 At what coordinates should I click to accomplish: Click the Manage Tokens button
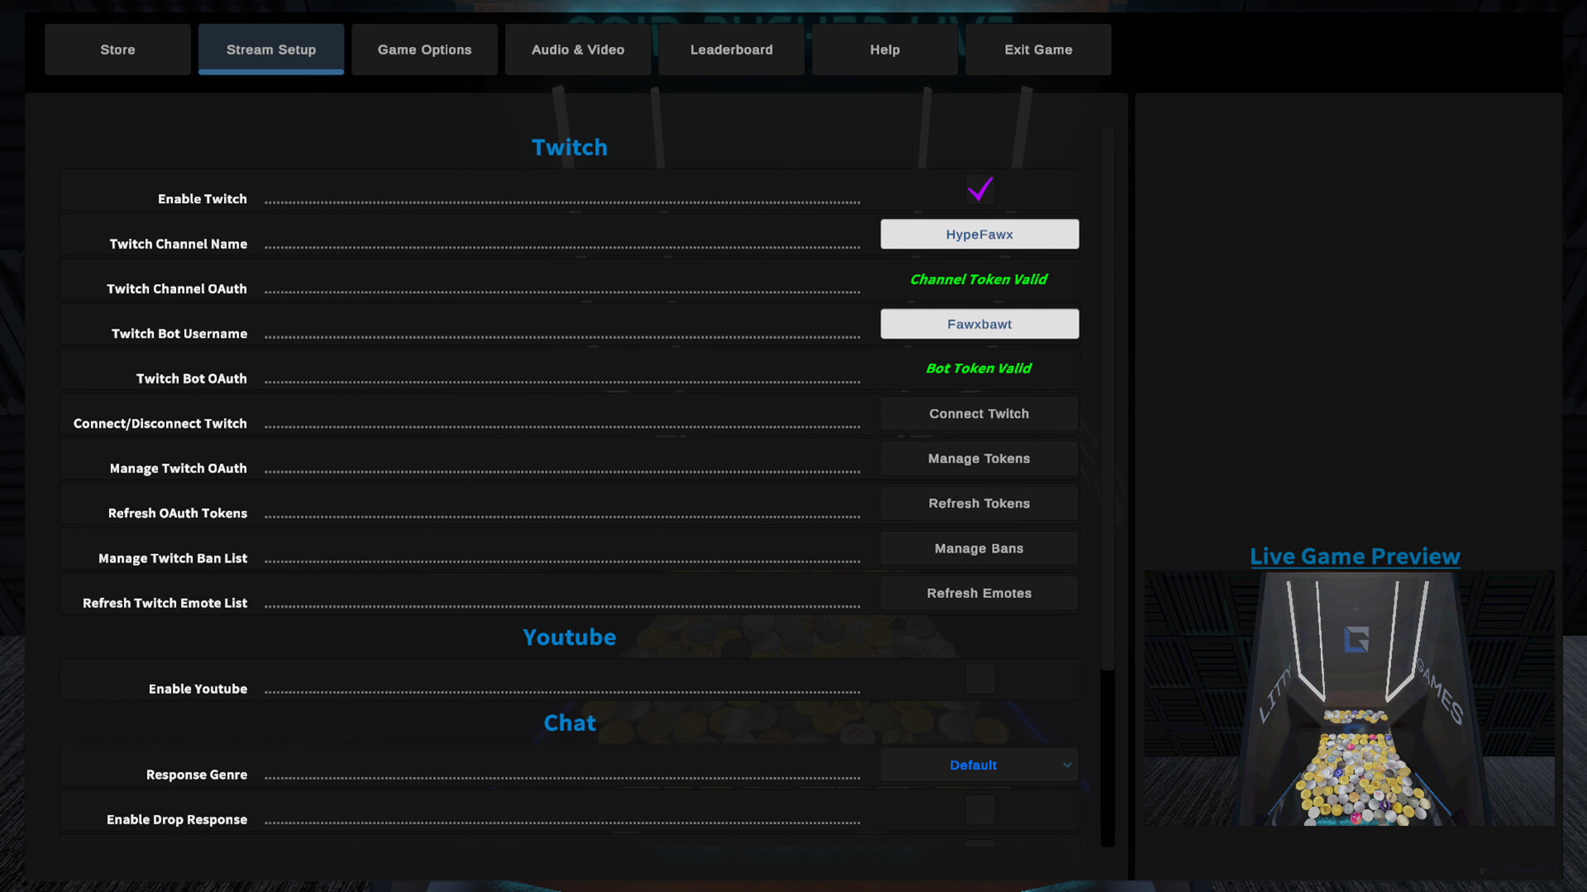pos(979,458)
